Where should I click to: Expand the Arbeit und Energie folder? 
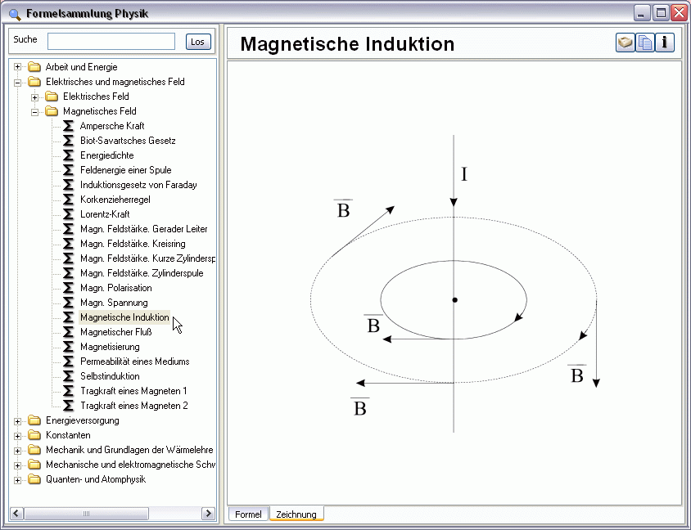(x=18, y=67)
